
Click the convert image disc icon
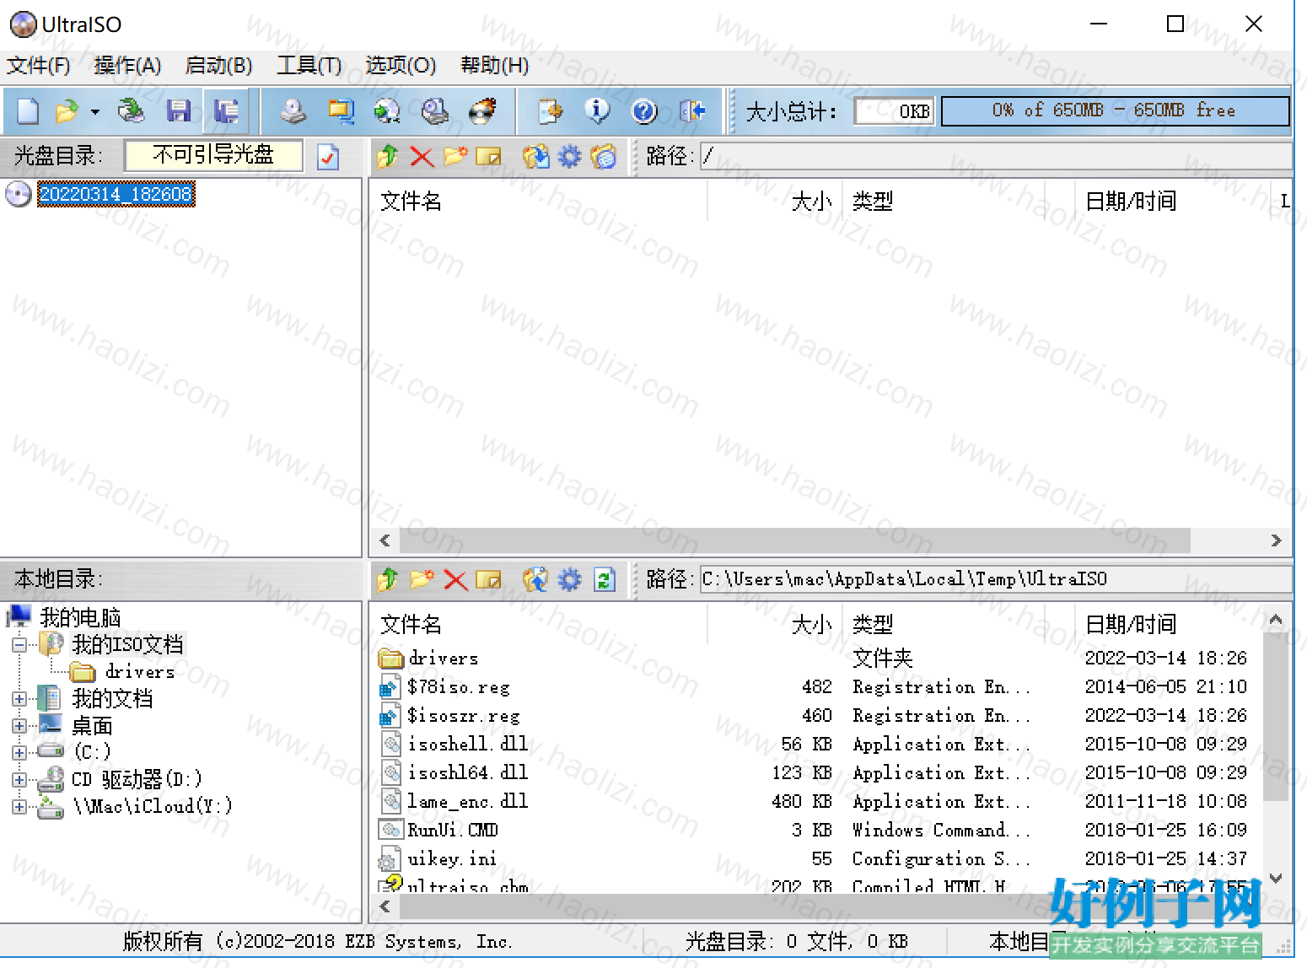click(x=387, y=110)
